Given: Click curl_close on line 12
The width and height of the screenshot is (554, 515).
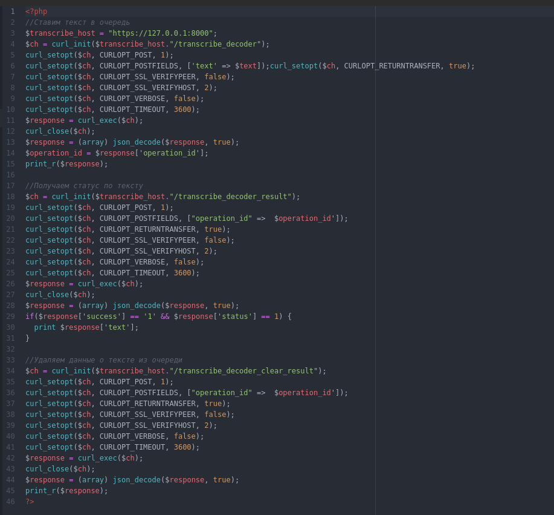Looking at the screenshot, I should click(x=47, y=131).
